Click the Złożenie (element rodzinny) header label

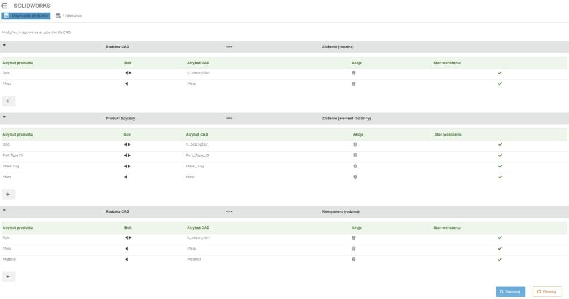coord(346,118)
